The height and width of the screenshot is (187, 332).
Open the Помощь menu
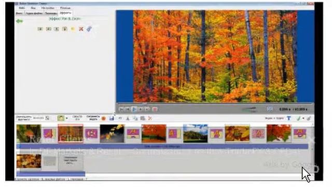(65, 8)
